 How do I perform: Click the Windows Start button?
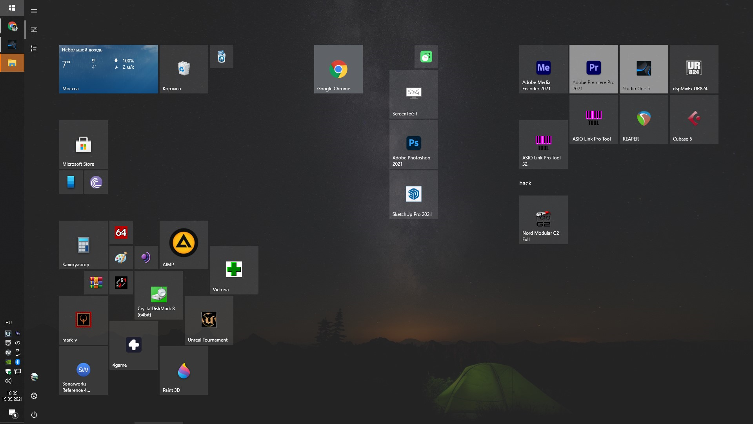click(12, 8)
